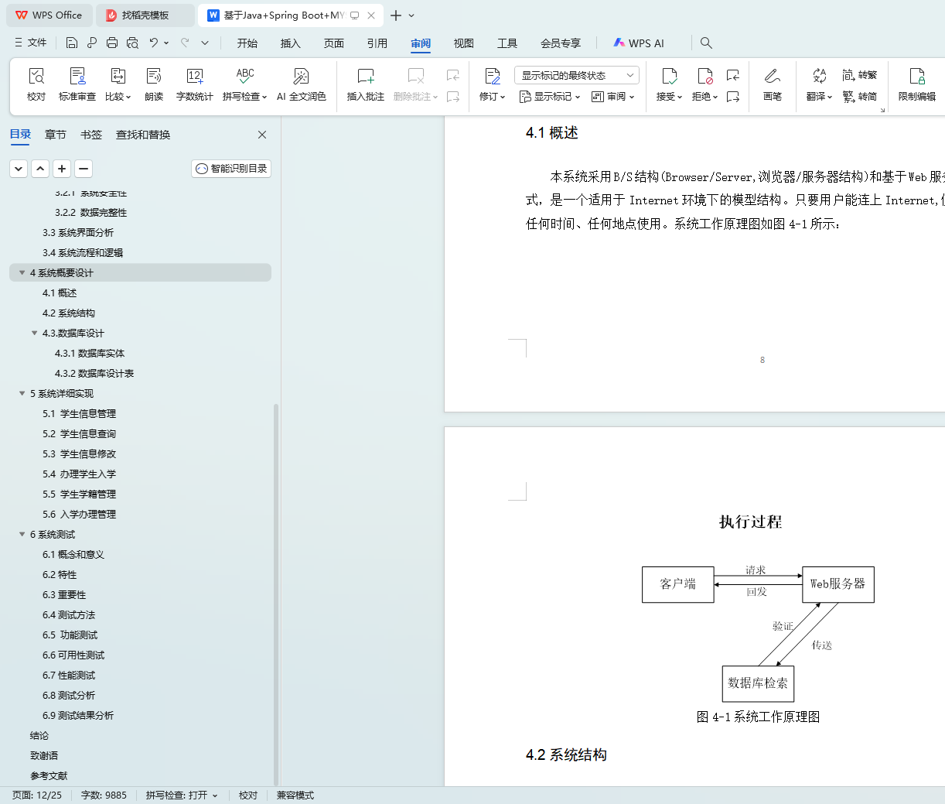
Task: Click the plus expand outline button
Action: pos(62,168)
